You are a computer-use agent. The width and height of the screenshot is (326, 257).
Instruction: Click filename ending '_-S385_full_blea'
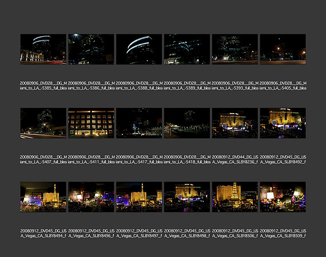43,86
